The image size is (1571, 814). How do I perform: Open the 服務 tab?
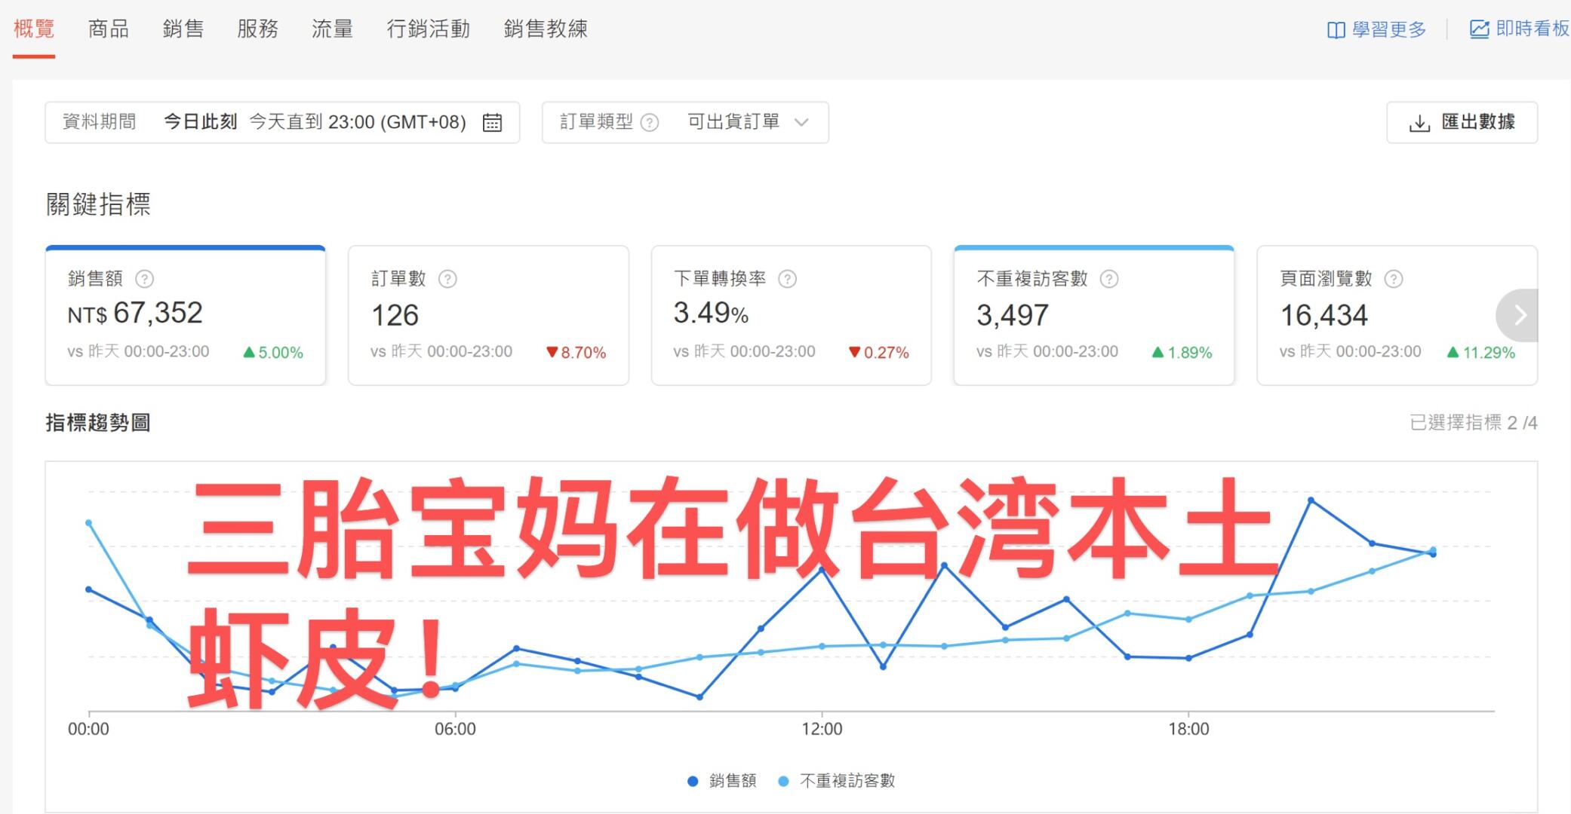258,29
